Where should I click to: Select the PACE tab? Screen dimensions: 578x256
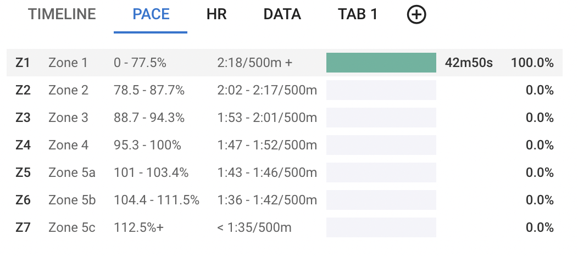151,14
